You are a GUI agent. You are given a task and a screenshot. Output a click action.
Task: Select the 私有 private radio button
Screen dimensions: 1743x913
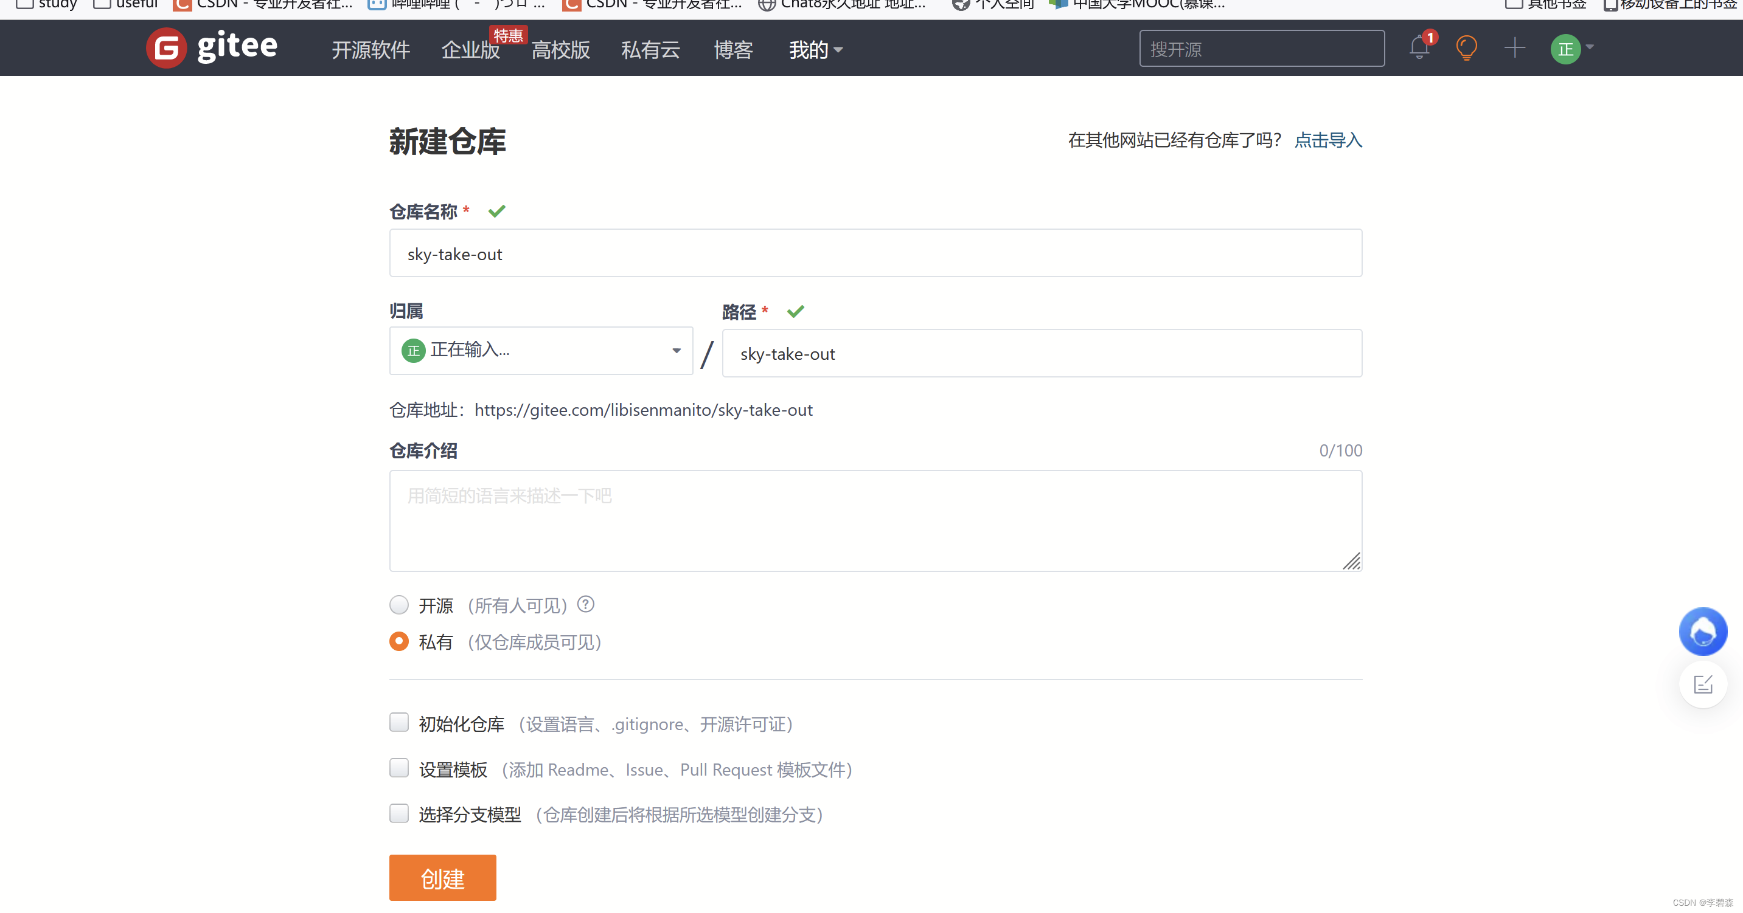point(399,641)
